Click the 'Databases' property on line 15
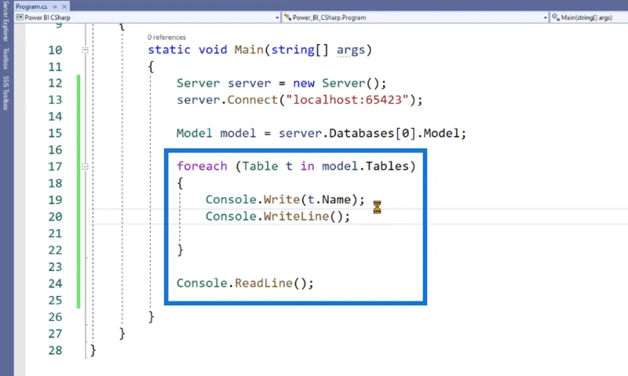The width and height of the screenshot is (628, 376). coord(362,133)
